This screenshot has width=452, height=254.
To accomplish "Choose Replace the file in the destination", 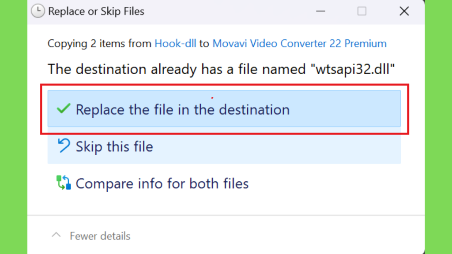I will click(x=224, y=108).
